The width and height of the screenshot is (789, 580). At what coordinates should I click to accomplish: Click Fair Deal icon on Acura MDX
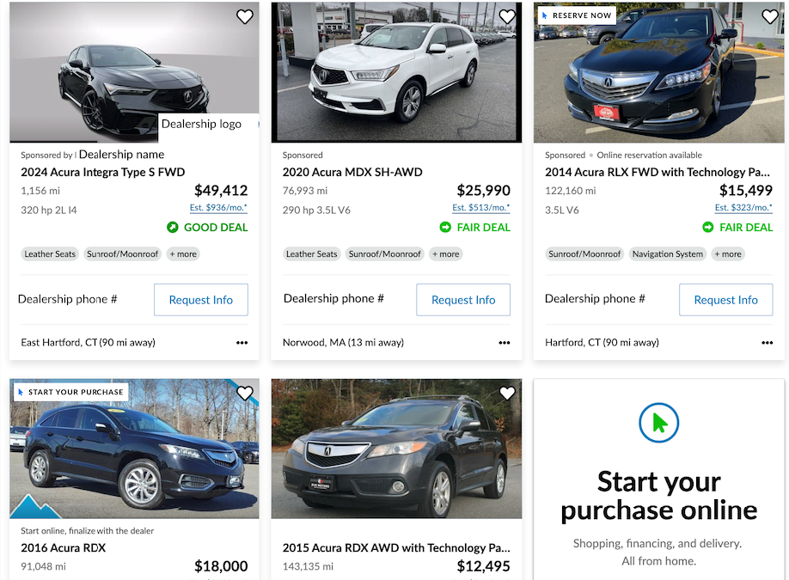[x=445, y=228]
